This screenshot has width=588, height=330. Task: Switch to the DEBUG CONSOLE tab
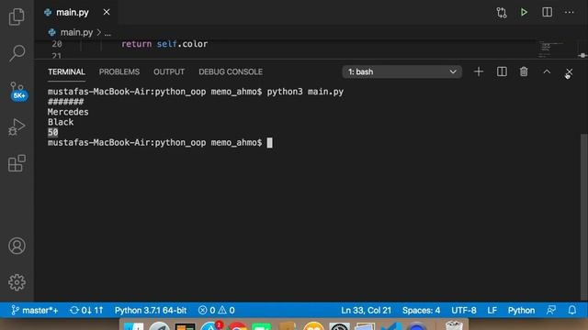pyautogui.click(x=231, y=71)
